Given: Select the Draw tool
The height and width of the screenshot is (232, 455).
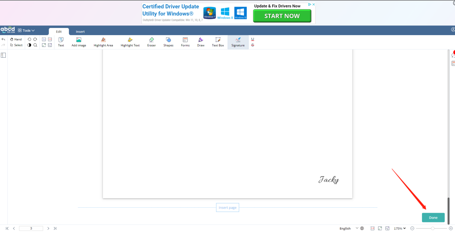Looking at the screenshot, I should pyautogui.click(x=201, y=42).
